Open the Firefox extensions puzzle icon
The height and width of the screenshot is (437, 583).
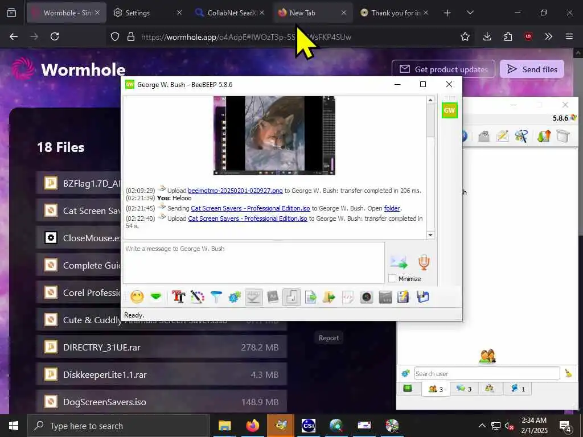click(508, 36)
